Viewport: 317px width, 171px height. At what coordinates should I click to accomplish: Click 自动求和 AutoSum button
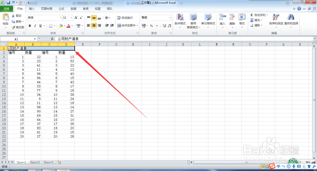click(x=258, y=15)
